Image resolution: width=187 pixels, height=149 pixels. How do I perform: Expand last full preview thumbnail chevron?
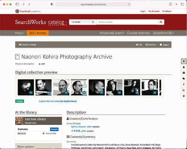155,93
